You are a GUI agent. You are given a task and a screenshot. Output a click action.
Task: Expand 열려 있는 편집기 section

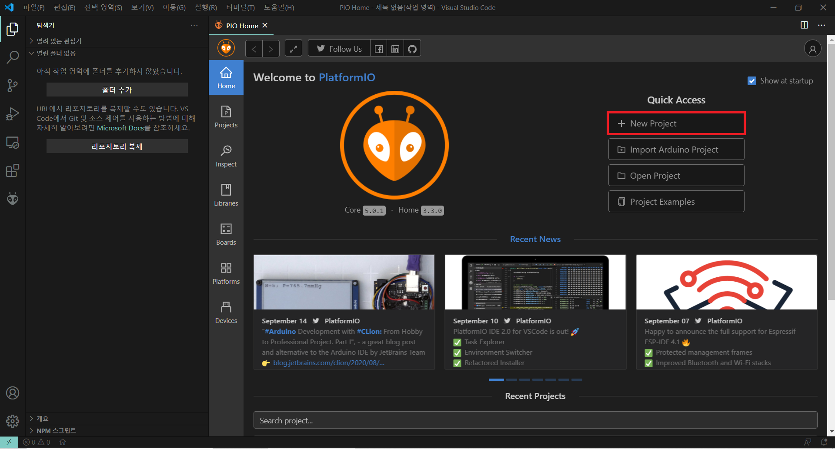[x=117, y=41]
